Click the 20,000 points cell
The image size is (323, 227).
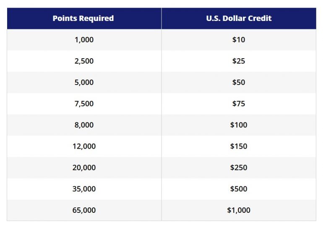(x=84, y=168)
